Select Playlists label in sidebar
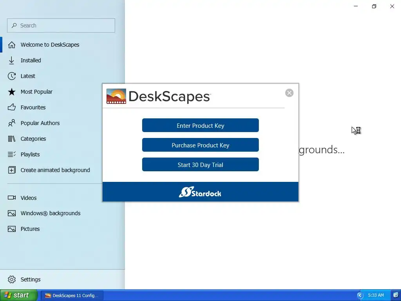This screenshot has width=401, height=301. click(x=30, y=154)
